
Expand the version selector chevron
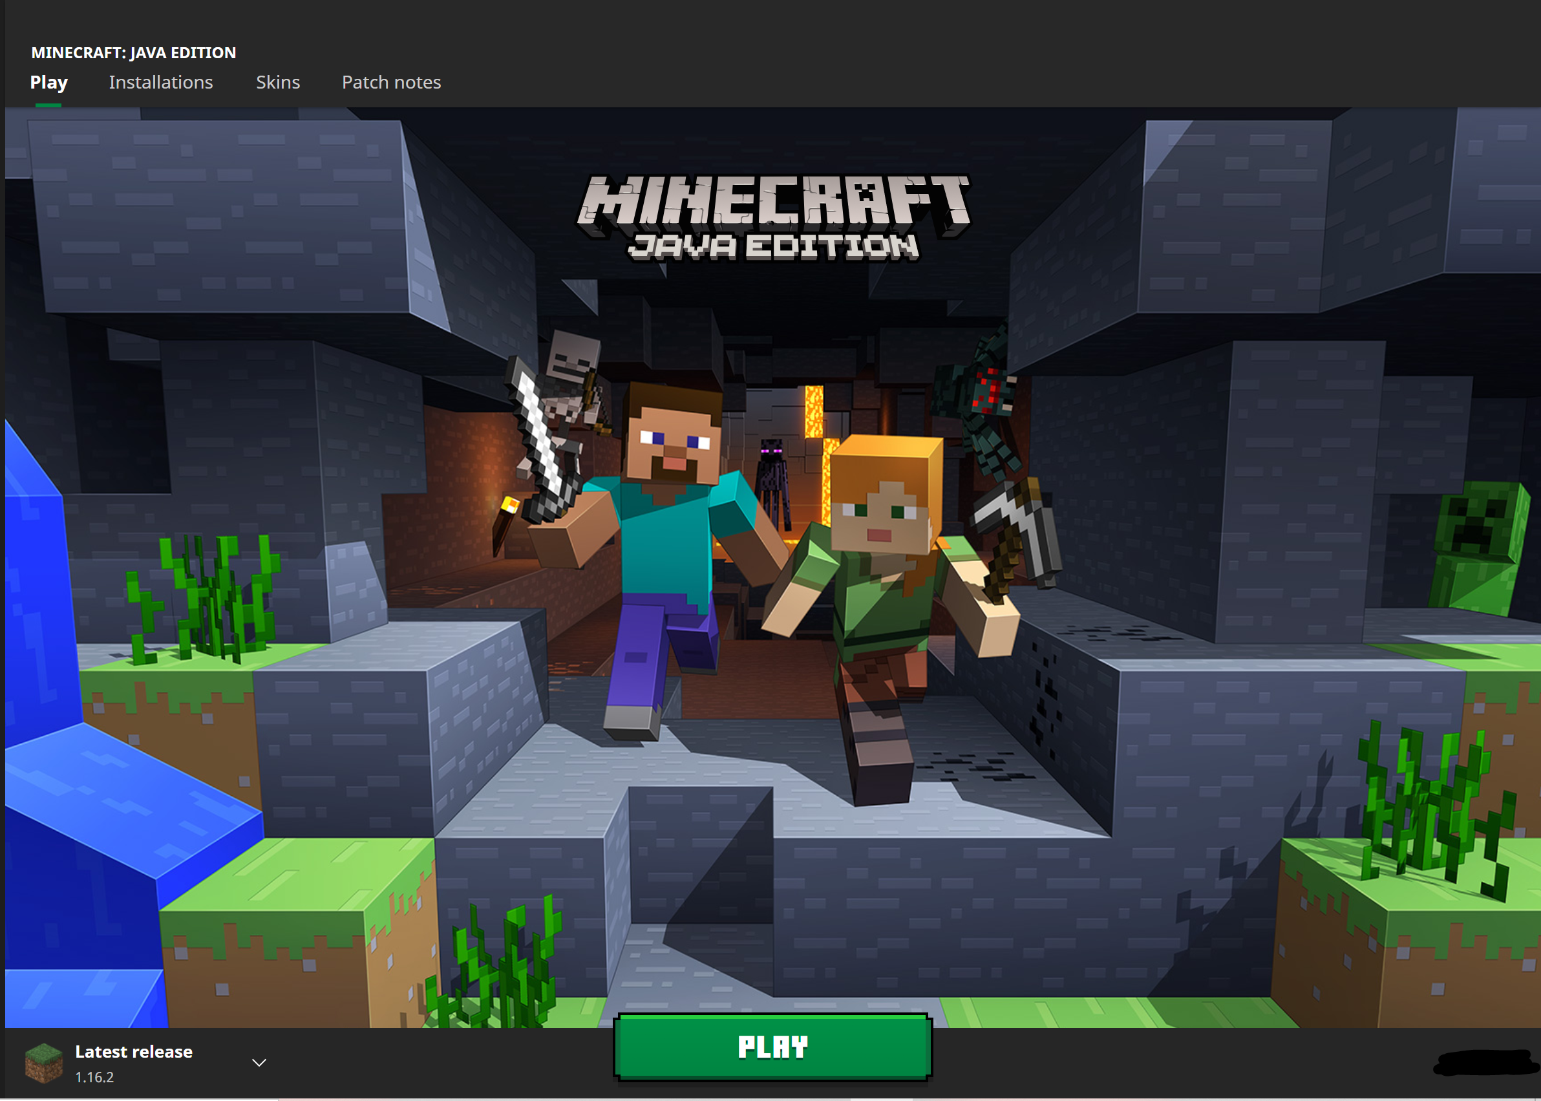tap(259, 1062)
